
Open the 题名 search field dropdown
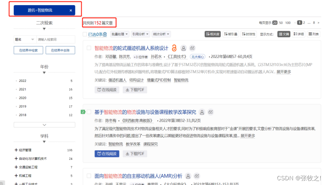pyautogui.click(x=25, y=39)
